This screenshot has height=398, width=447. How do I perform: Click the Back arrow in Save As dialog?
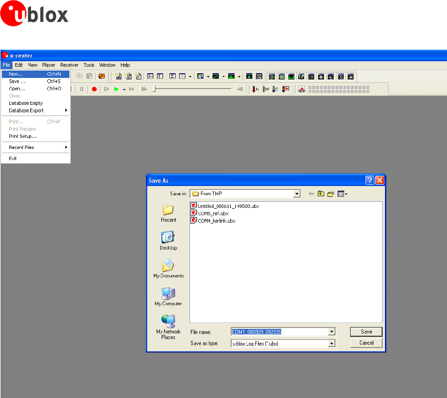click(311, 194)
